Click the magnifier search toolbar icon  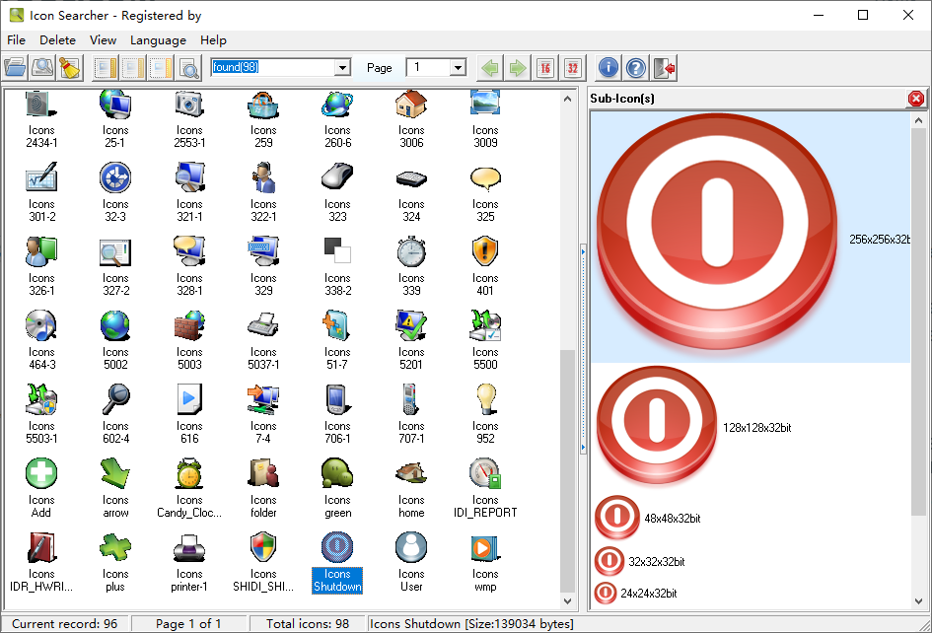[42, 68]
